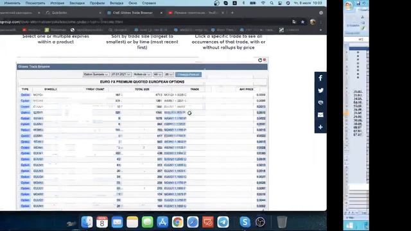The height and width of the screenshot is (231, 411).
Task: Click the Facebook share icon
Action: [320, 78]
